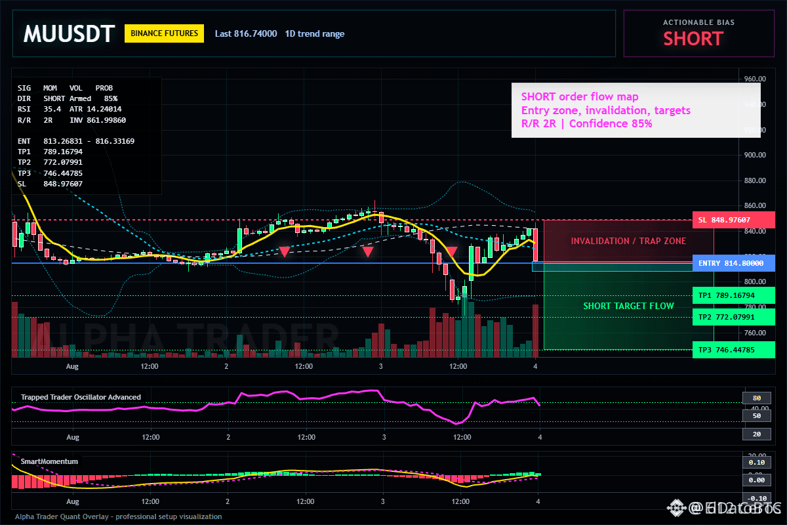
Task: Click the BINANCE FUTURES yellow badge
Action: pos(164,33)
